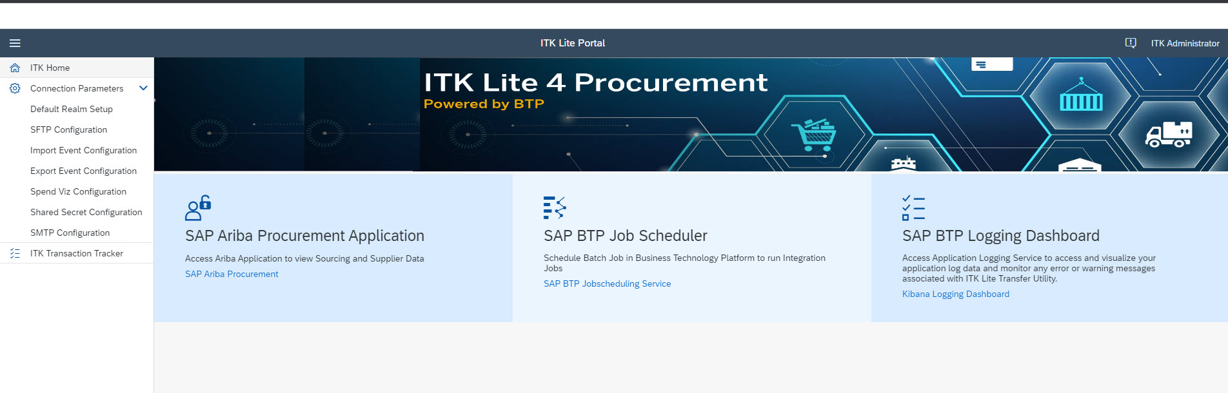1228x393 pixels.
Task: Open SAP BTP Jobscheduling Service
Action: pos(607,283)
